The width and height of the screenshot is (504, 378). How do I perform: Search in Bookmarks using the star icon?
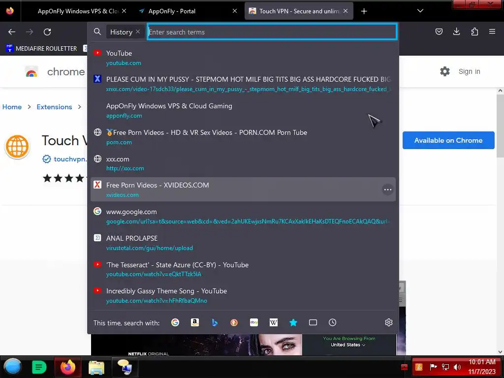(x=293, y=322)
